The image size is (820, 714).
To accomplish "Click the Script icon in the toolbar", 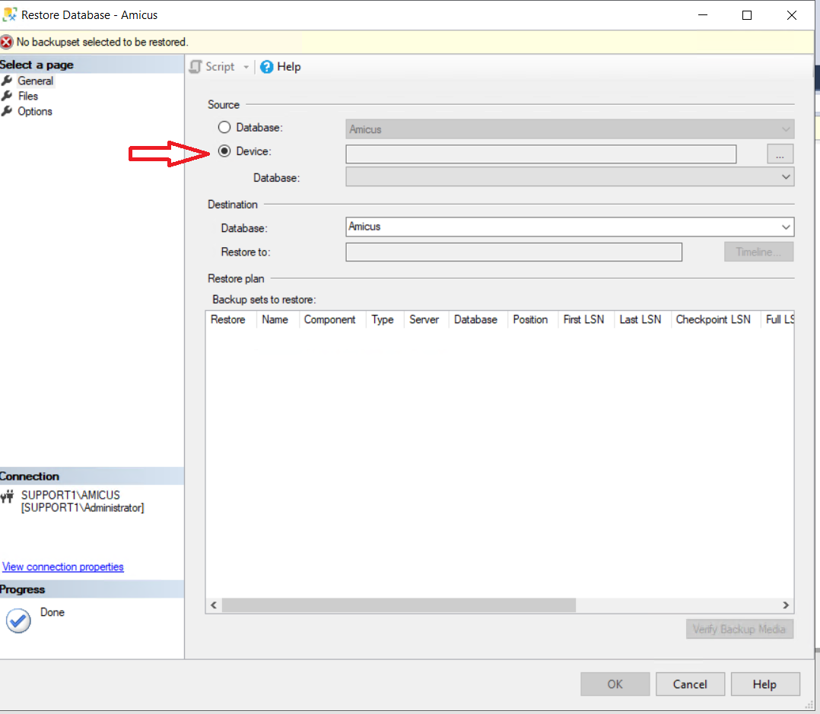I will [x=196, y=67].
